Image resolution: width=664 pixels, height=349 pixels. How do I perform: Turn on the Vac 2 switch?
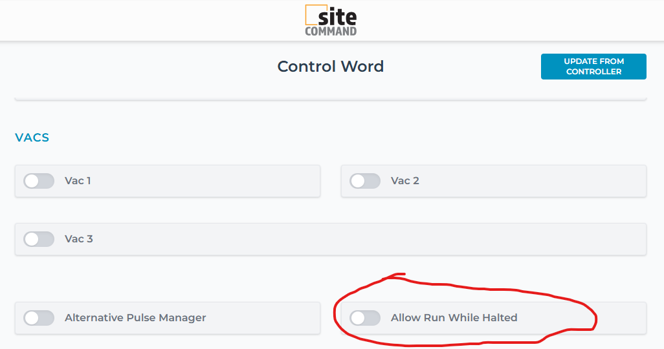click(x=365, y=181)
